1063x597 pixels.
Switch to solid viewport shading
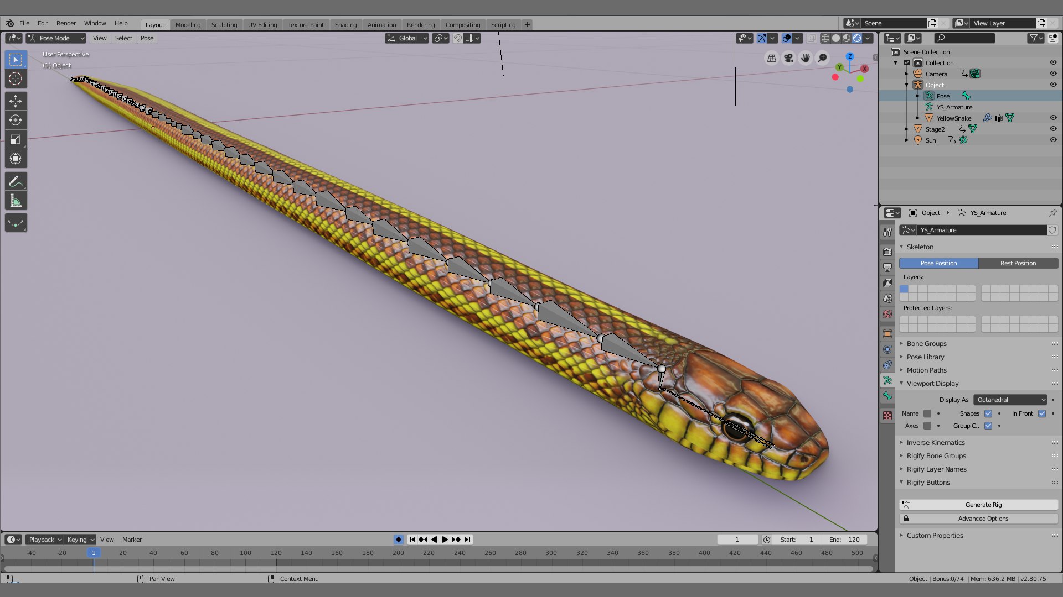[x=836, y=38]
